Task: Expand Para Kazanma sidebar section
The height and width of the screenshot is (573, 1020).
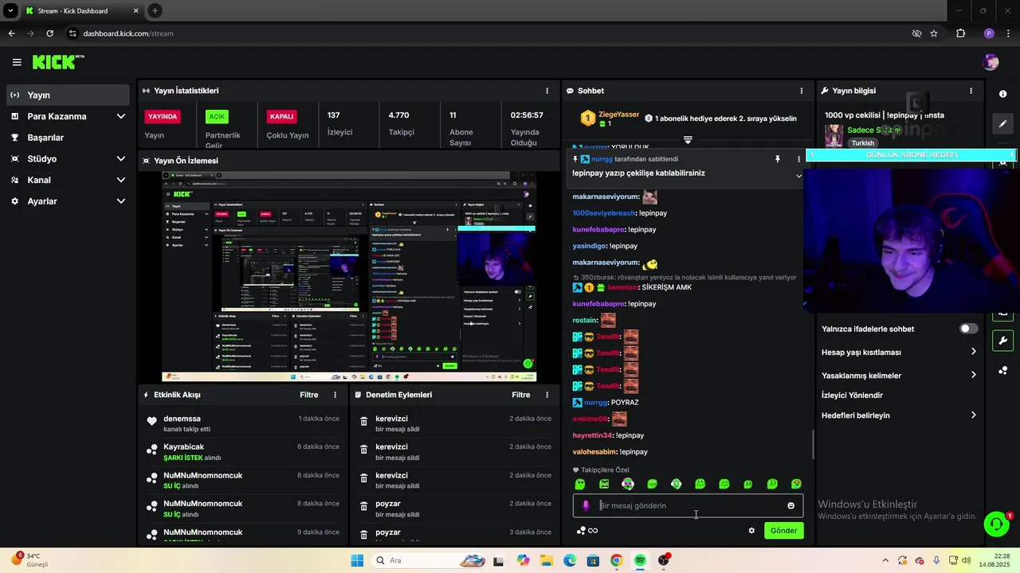Action: coord(121,116)
